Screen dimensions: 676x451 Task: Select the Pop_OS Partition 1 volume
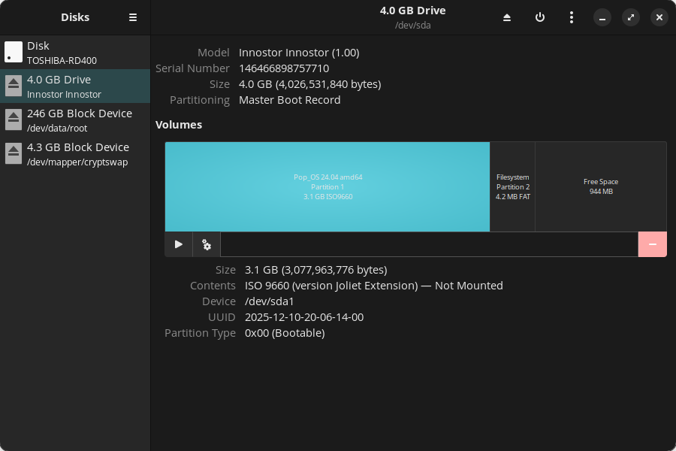click(x=327, y=186)
